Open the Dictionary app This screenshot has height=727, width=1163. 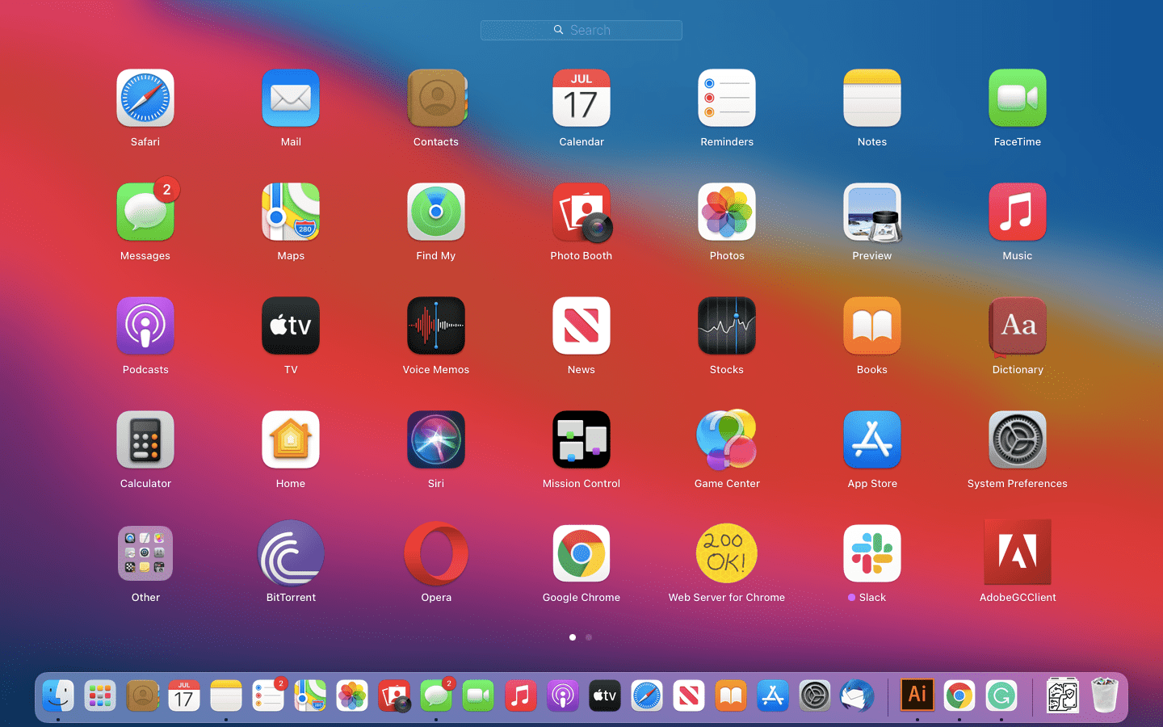[x=1018, y=326]
